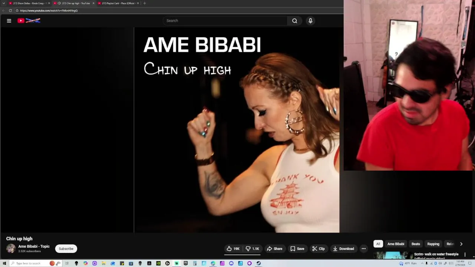Open the Edge browser taskbar icon
The height and width of the screenshot is (267, 475).
click(x=213, y=263)
